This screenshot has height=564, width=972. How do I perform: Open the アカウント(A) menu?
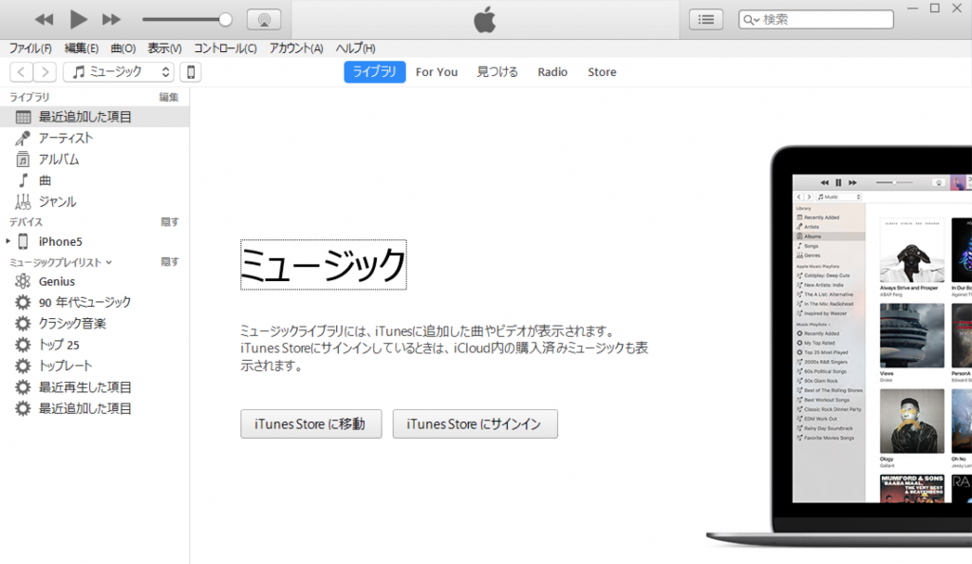point(296,48)
